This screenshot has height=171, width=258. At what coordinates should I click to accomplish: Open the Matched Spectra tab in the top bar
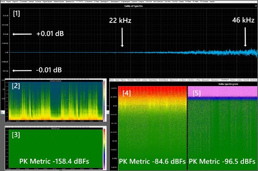click(59, 1)
